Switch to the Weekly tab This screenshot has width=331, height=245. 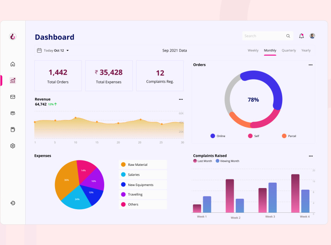point(253,50)
